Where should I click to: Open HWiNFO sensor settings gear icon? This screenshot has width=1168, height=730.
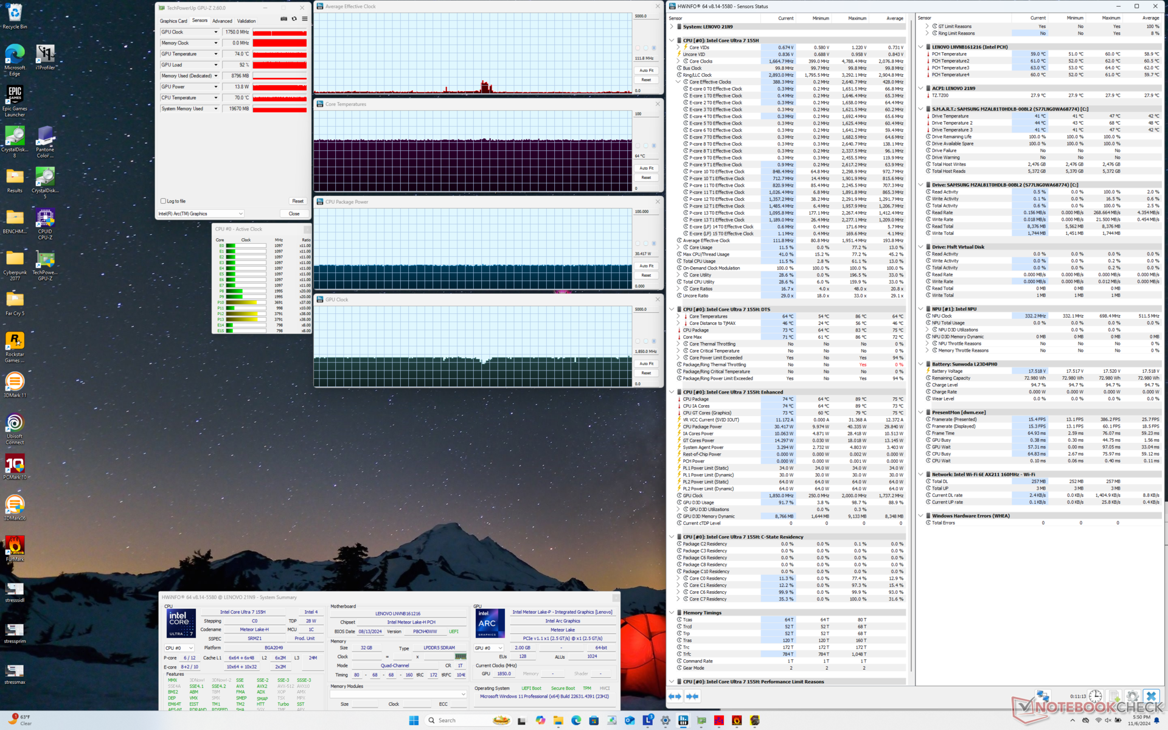click(1133, 696)
